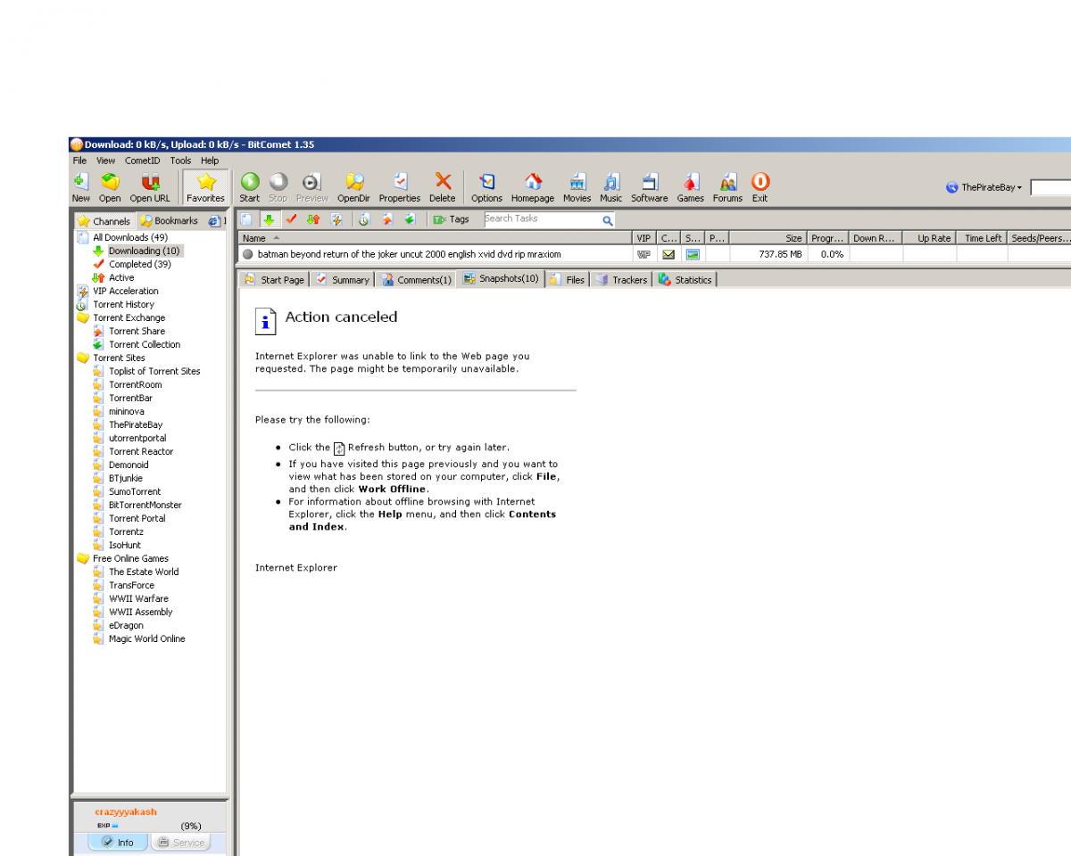
Task: Click the search magnifier icon
Action: 608,219
